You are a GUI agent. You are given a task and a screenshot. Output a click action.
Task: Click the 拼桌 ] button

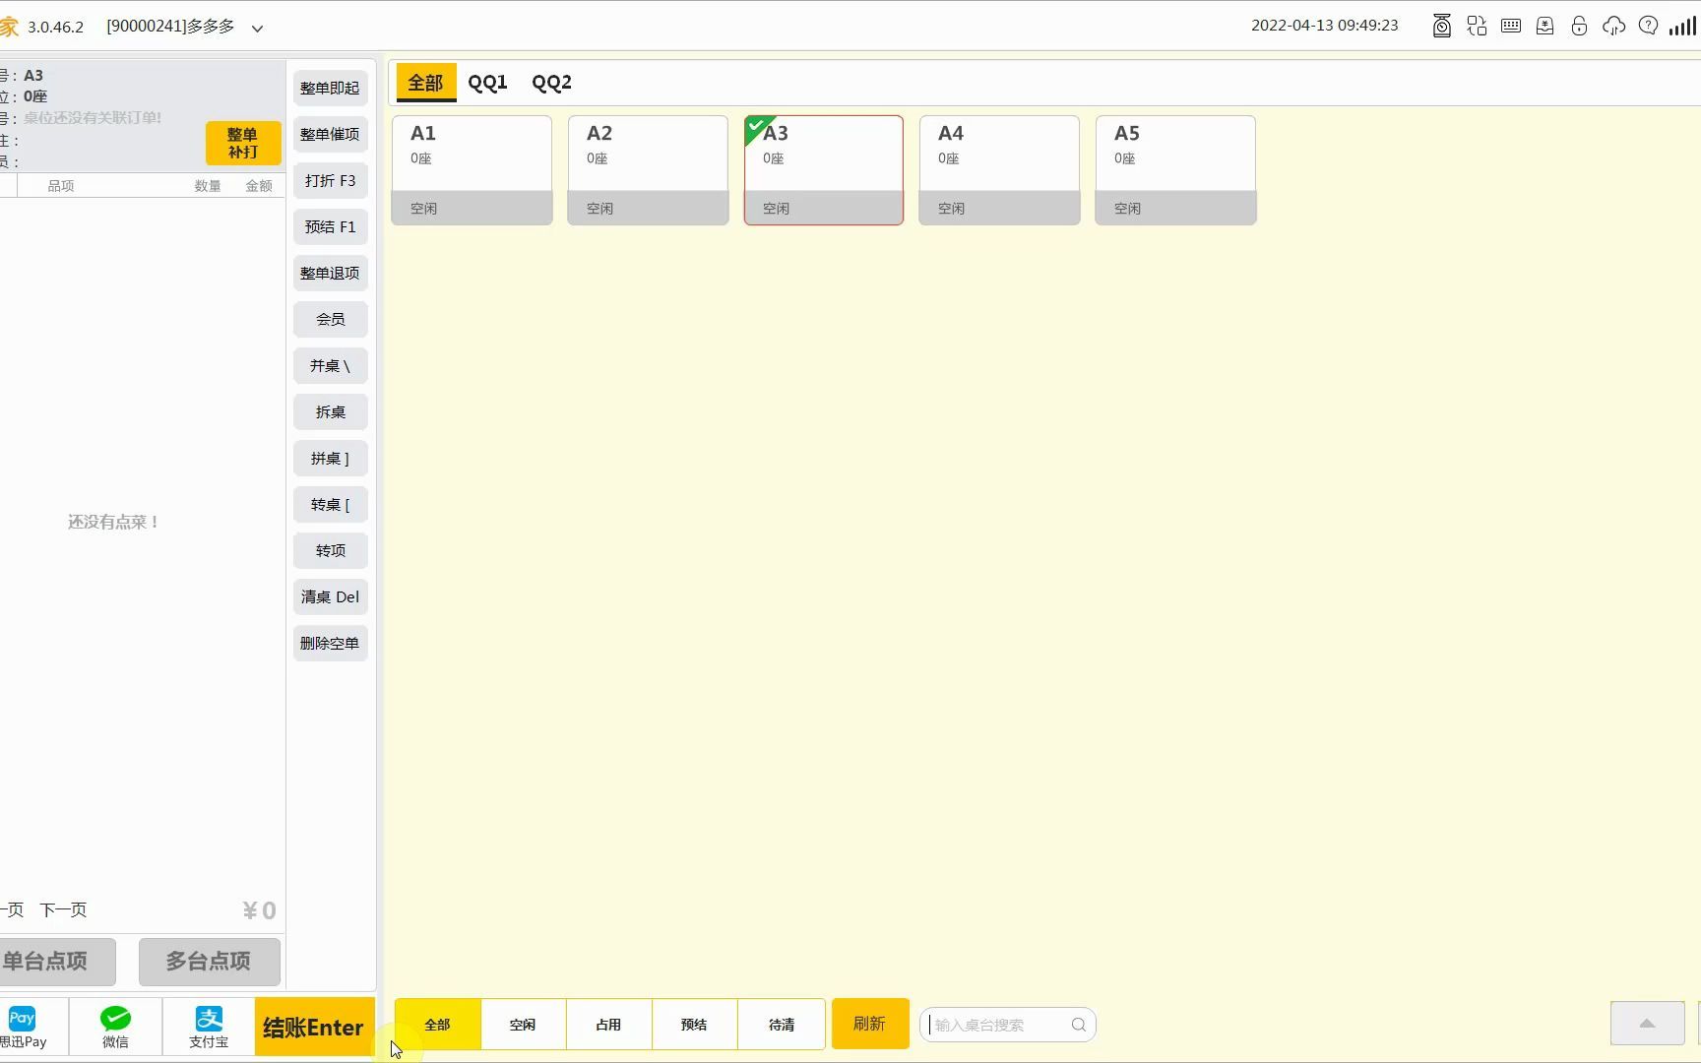[x=331, y=458]
